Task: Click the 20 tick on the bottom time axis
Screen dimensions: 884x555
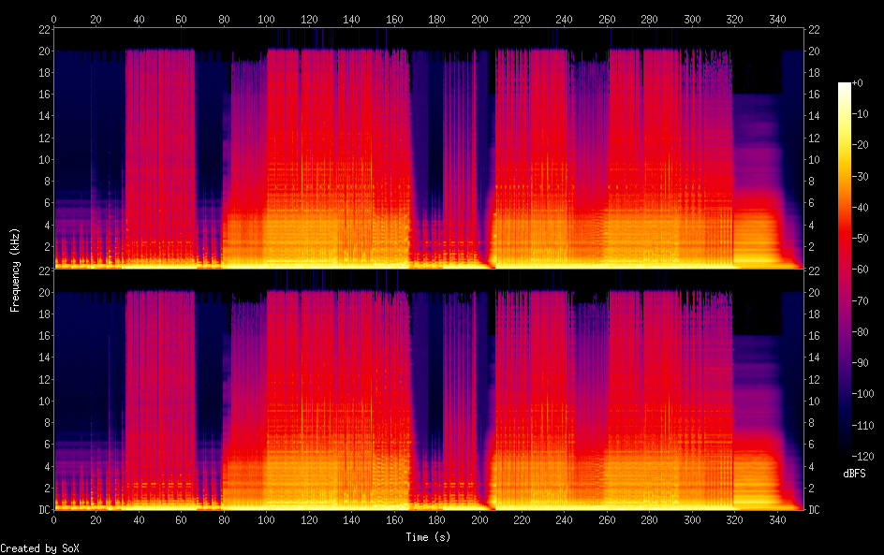Action: pyautogui.click(x=96, y=518)
